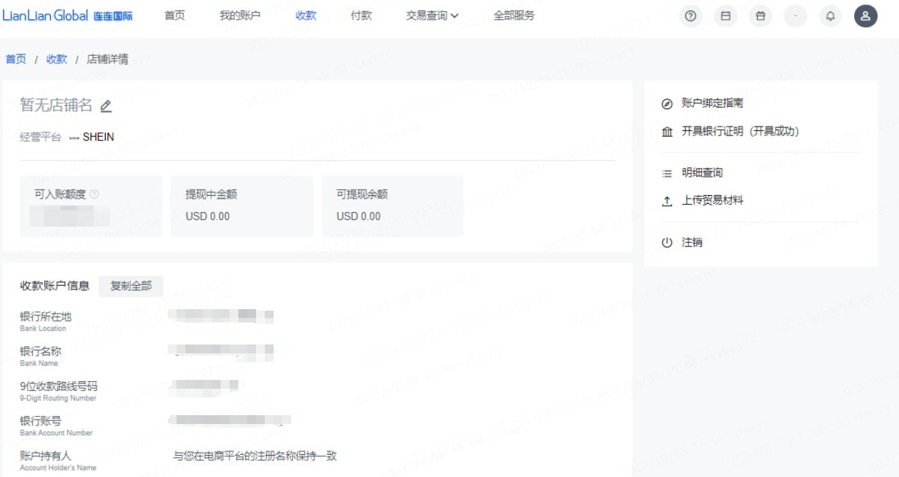The height and width of the screenshot is (477, 899).
Task: Open the 明细查询 link
Action: 702,173
